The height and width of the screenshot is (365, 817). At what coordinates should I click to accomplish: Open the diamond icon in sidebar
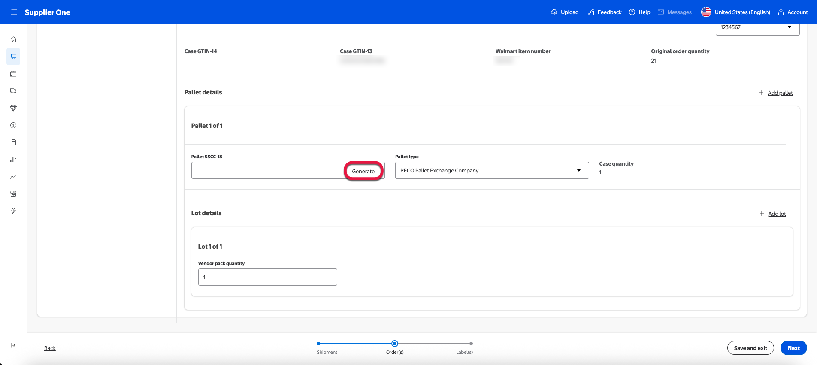pyautogui.click(x=13, y=108)
